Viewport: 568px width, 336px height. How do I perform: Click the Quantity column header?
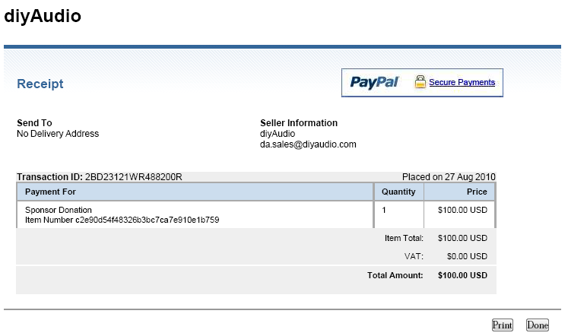(398, 192)
